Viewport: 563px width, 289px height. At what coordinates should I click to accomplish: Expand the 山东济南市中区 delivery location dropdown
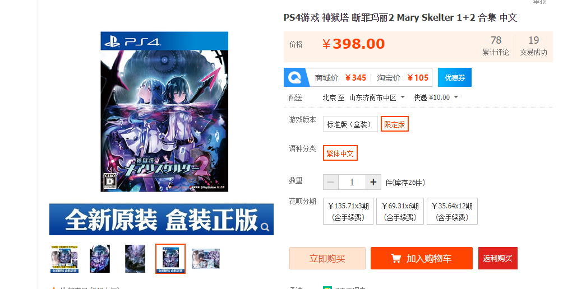377,97
